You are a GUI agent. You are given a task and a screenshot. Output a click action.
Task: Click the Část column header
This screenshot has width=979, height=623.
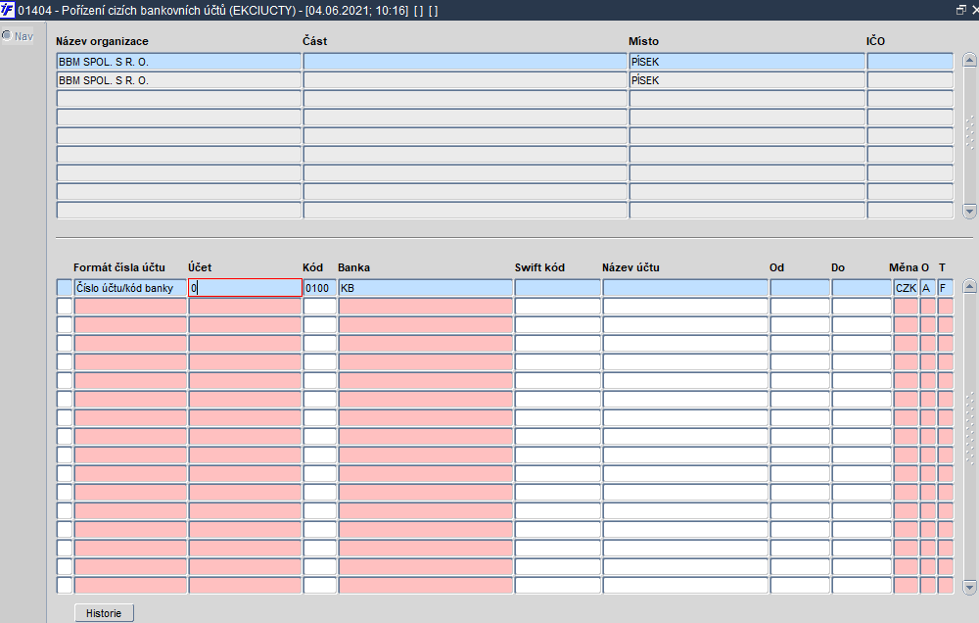coord(314,41)
